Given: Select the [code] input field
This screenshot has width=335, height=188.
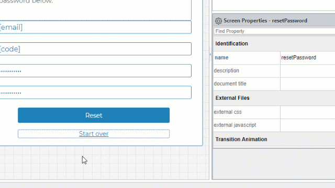Looking at the screenshot, I should (x=95, y=49).
